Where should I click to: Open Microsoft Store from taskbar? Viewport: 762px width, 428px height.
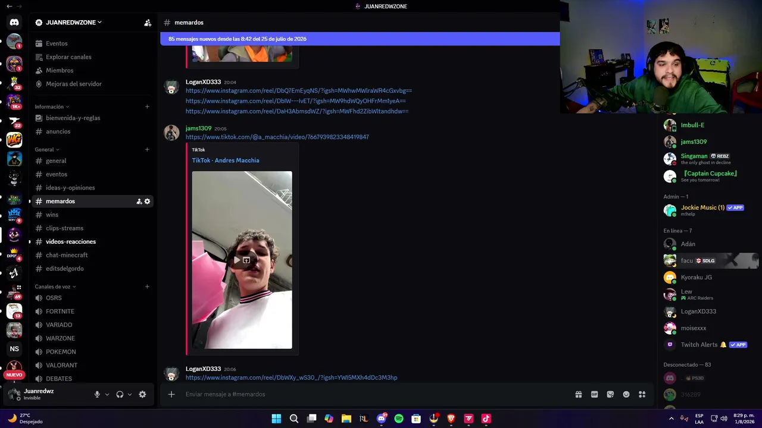pyautogui.click(x=416, y=418)
